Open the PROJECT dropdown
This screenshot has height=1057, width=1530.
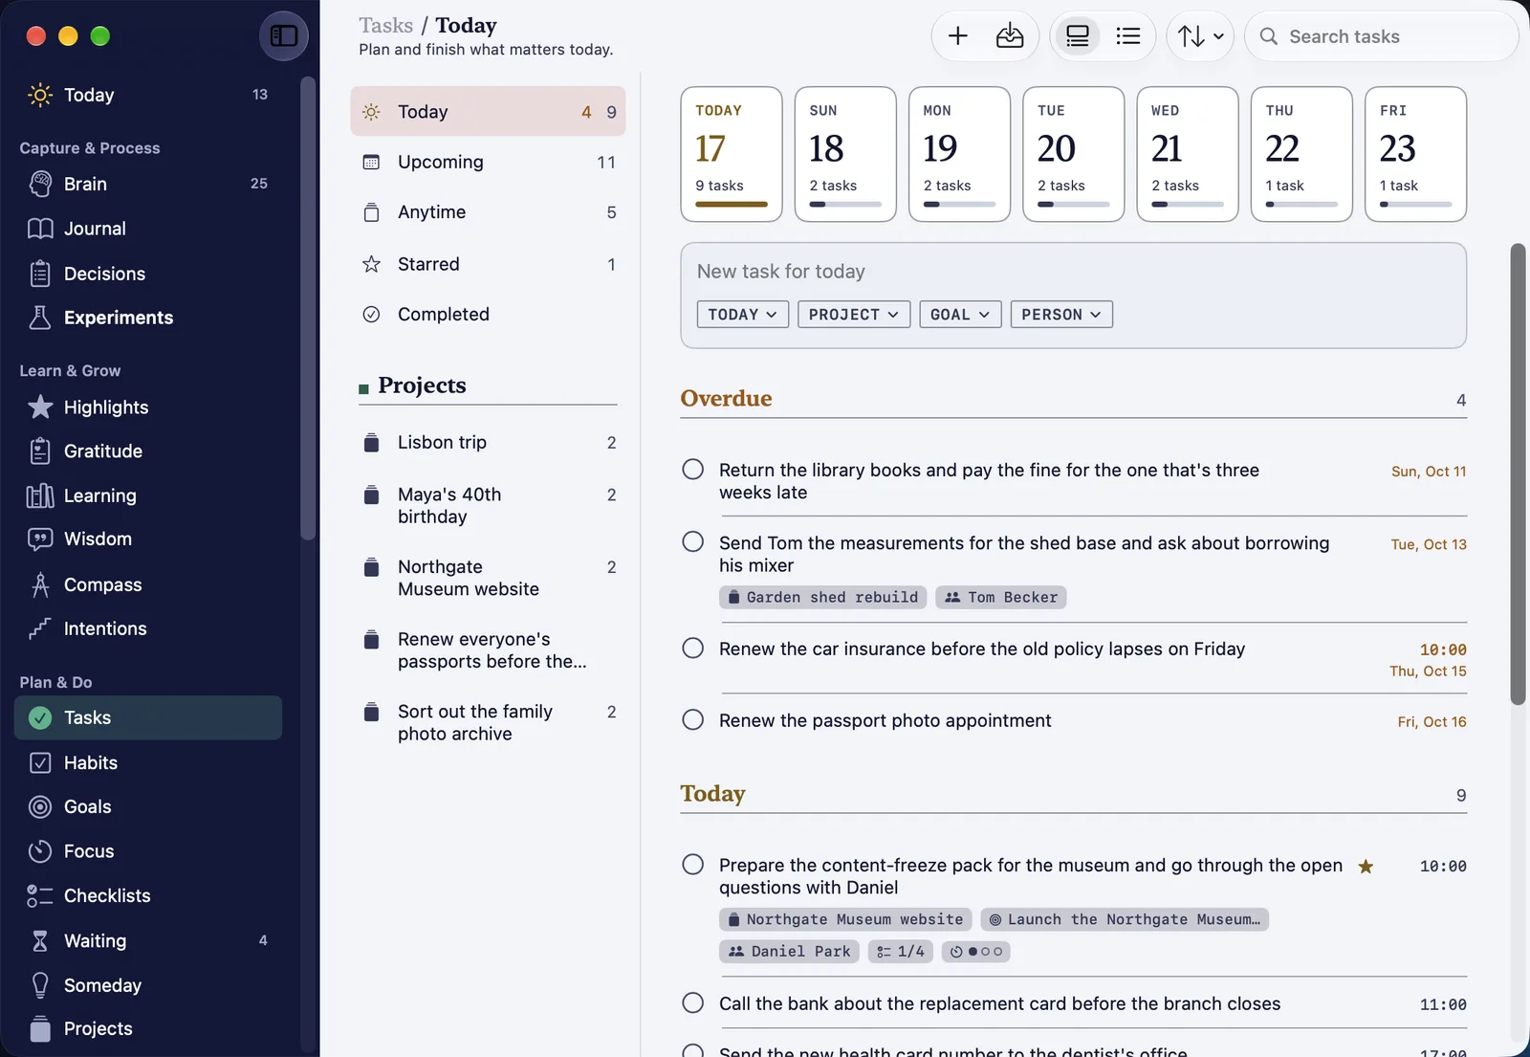854,315
